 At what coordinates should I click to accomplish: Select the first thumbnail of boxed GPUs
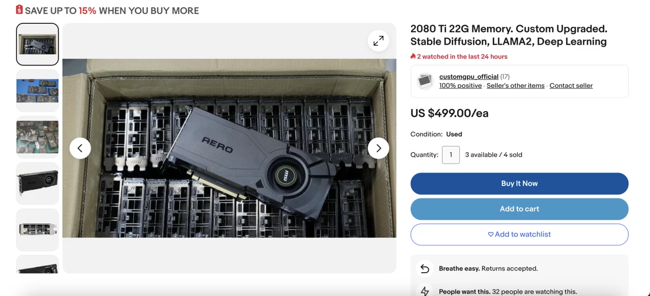pyautogui.click(x=37, y=44)
